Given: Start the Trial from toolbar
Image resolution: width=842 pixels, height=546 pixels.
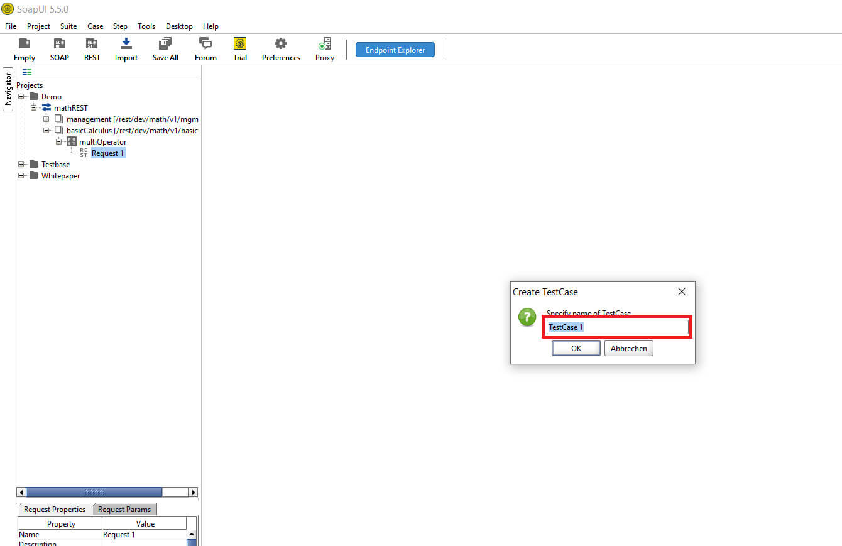Looking at the screenshot, I should (240, 49).
